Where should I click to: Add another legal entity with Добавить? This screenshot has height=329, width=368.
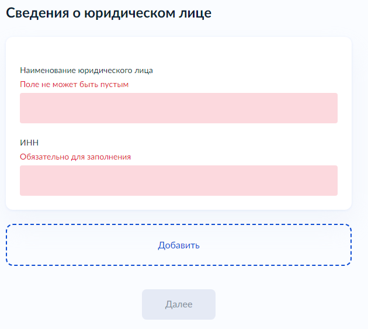(x=178, y=245)
